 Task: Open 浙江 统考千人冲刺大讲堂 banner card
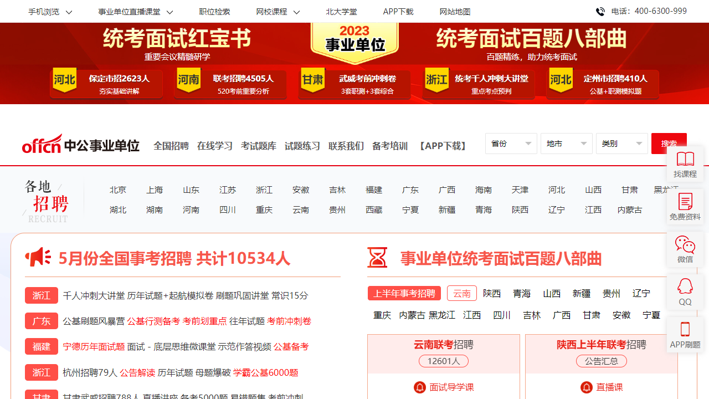pos(479,84)
